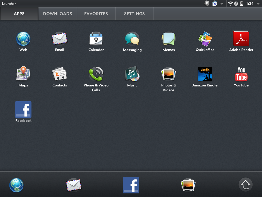Screen dimensions: 262x197
Task: Launch the Memos app
Action: [169, 39]
